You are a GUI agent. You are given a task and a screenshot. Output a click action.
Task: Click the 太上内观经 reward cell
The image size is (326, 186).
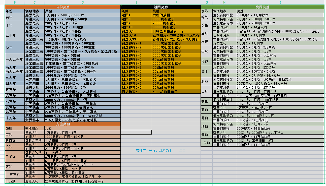click(x=83, y=152)
